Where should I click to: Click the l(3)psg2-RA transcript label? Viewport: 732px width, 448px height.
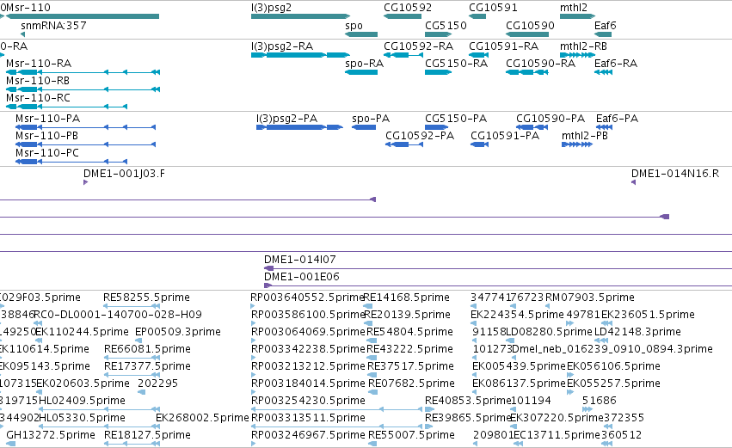pyautogui.click(x=282, y=46)
